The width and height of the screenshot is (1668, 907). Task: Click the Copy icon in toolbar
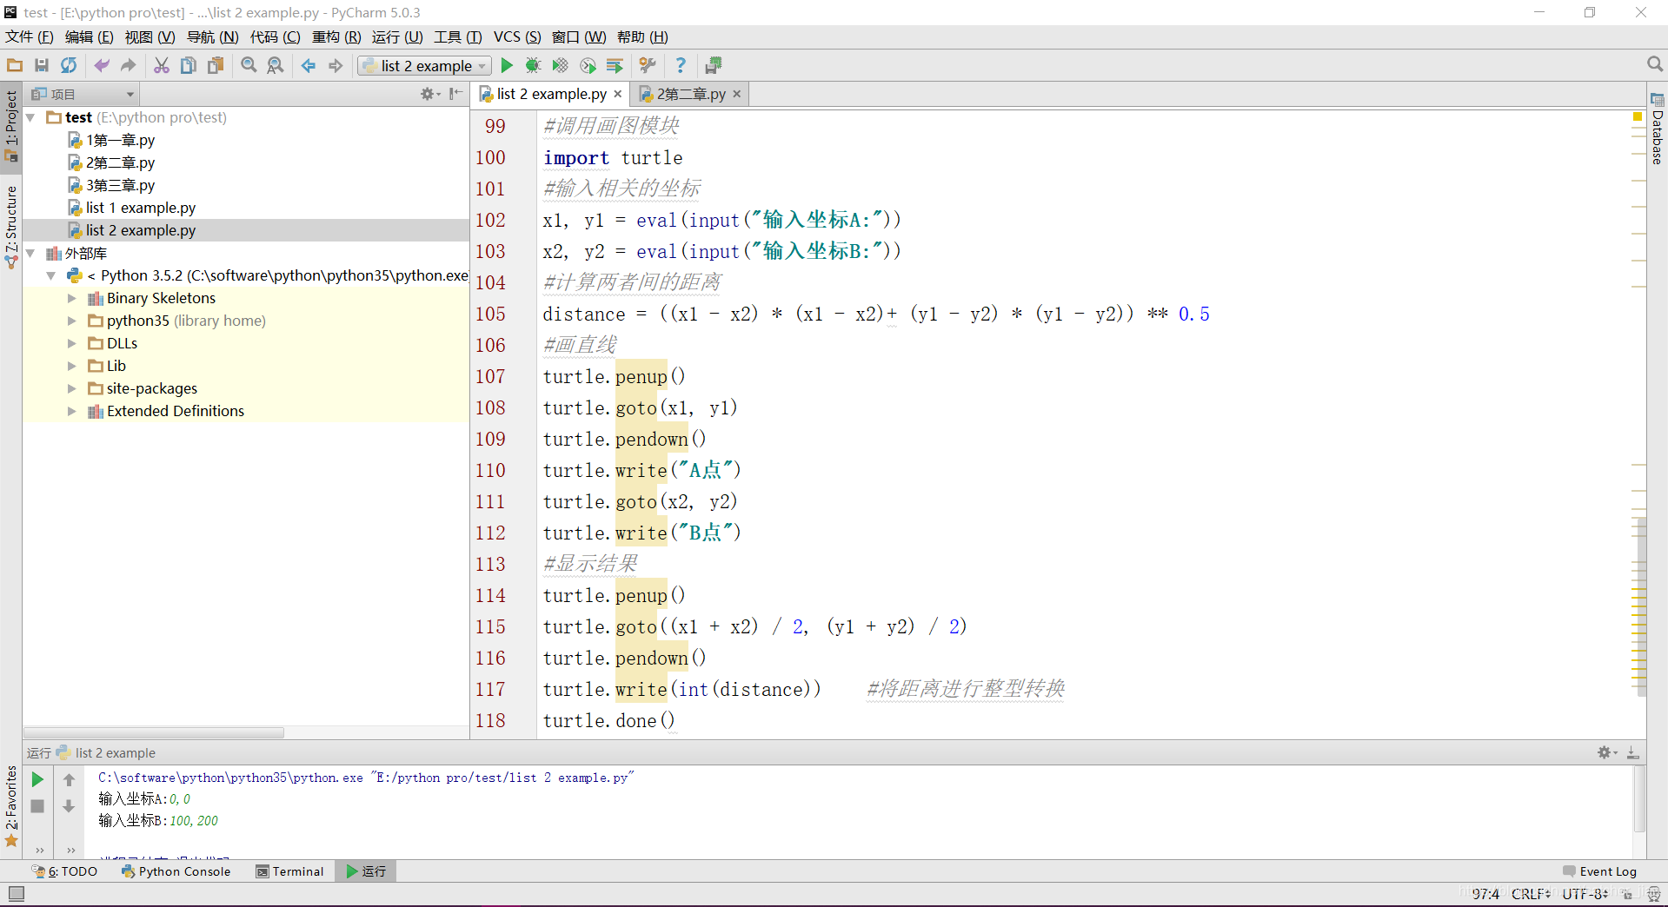[189, 65]
